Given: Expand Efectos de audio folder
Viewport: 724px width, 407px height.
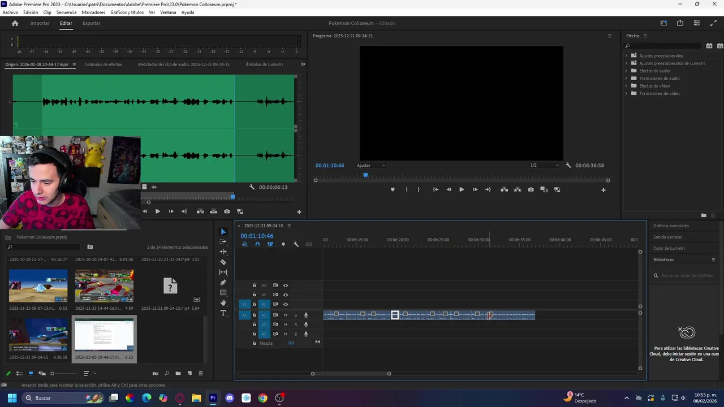Looking at the screenshot, I should pyautogui.click(x=626, y=71).
